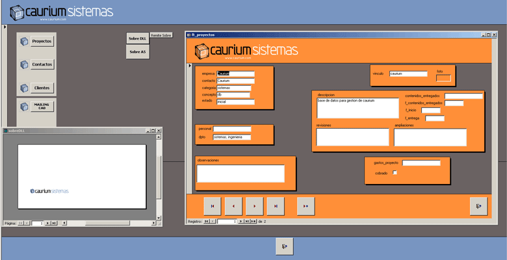Open the Proyectos section
Screen dimensions: 507x260
pyautogui.click(x=42, y=41)
